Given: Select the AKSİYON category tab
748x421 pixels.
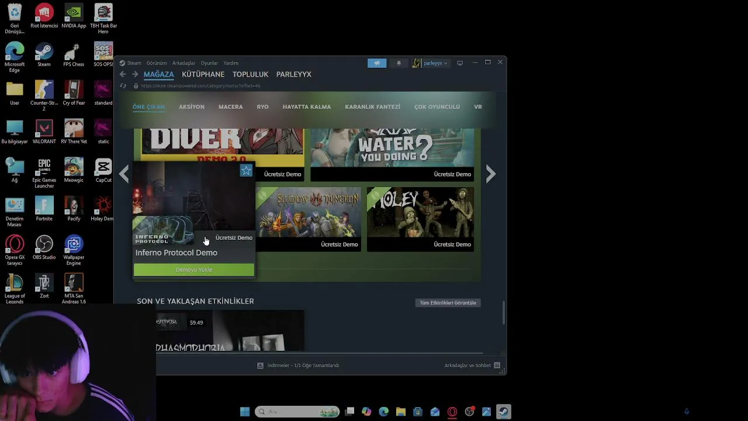Looking at the screenshot, I should [x=192, y=107].
